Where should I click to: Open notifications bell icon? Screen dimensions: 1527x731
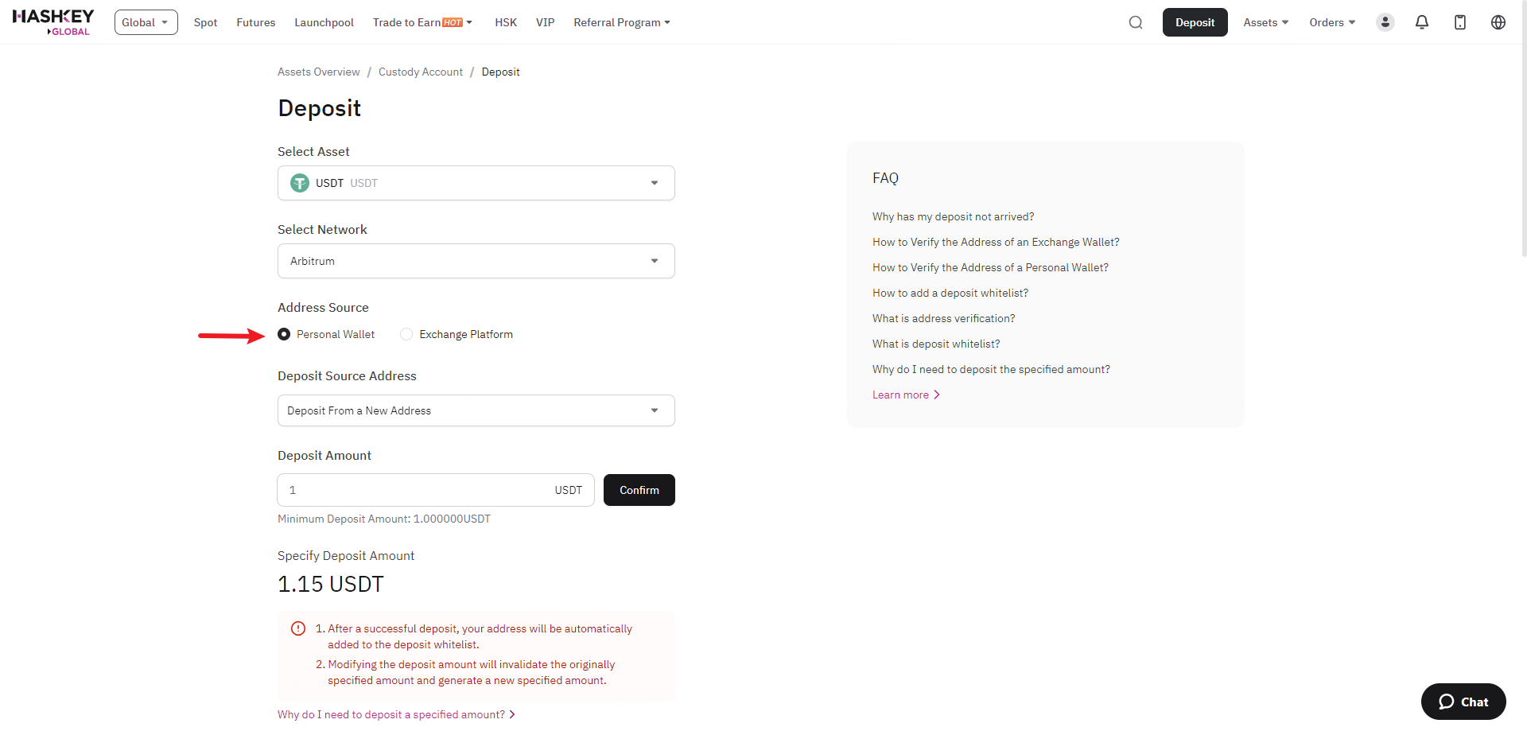(x=1421, y=22)
